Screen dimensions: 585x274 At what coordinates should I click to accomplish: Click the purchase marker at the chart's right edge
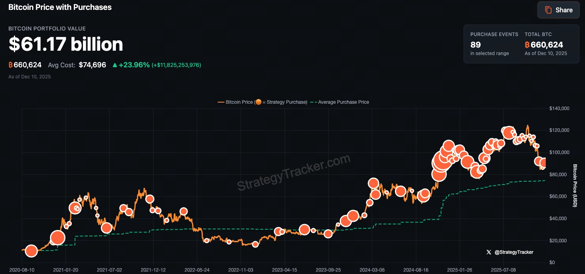[544, 163]
